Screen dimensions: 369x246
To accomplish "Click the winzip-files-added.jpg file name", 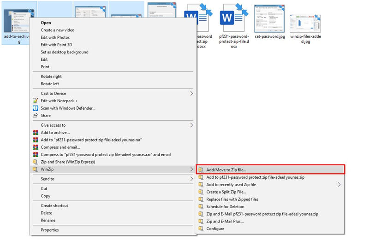I will 305,39.
